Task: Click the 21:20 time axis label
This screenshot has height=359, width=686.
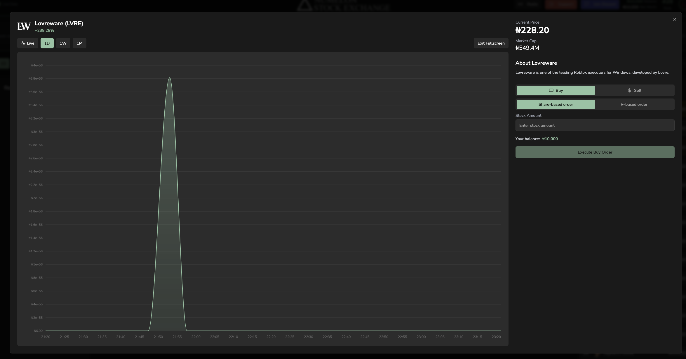Action: 46,337
